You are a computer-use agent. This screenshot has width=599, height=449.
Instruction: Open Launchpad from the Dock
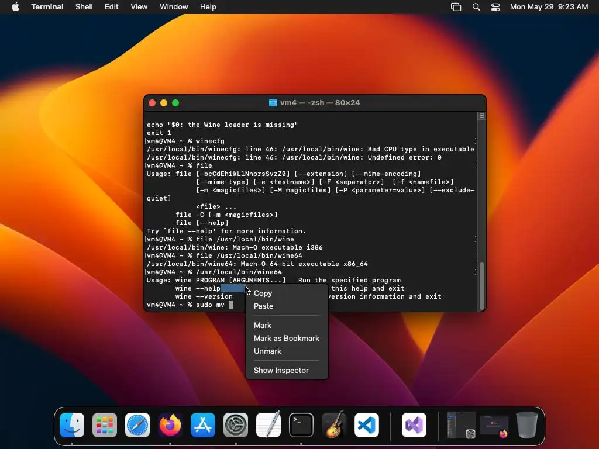tap(105, 425)
